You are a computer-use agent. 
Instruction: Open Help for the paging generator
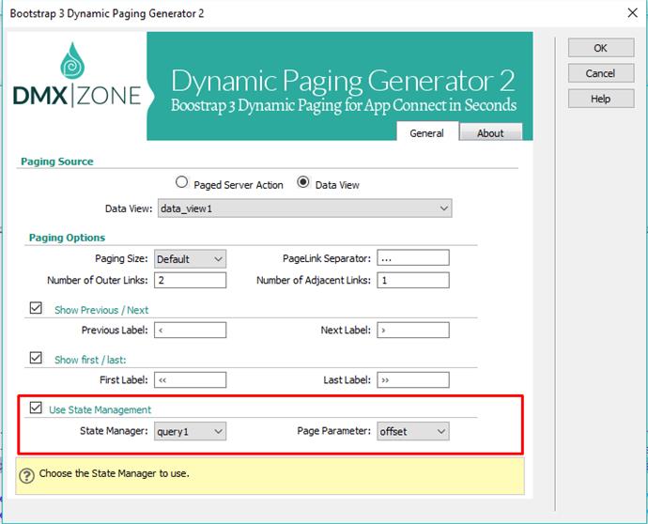pos(600,99)
